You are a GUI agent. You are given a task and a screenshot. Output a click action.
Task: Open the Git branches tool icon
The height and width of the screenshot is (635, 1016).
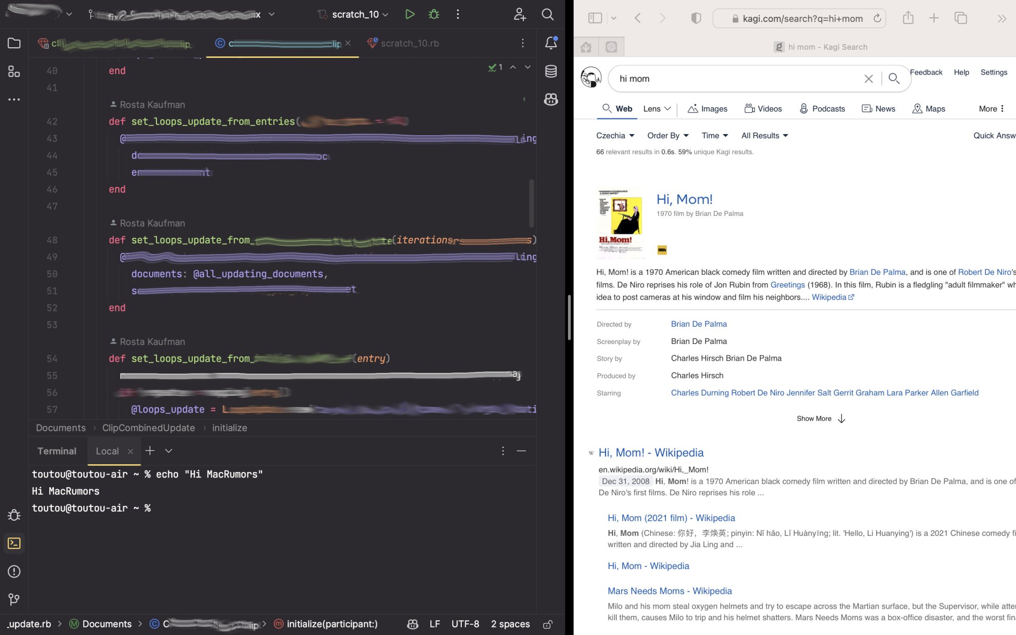(14, 599)
